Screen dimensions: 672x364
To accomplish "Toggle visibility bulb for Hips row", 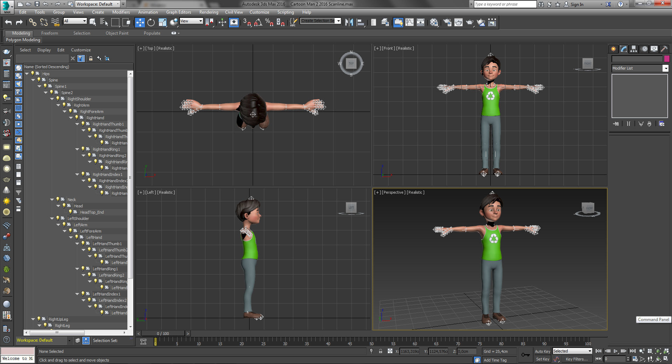I will tap(33, 73).
